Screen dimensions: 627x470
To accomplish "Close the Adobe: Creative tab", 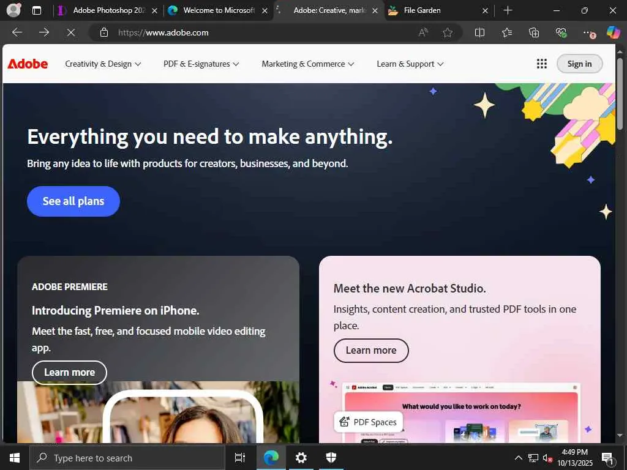I will [375, 11].
